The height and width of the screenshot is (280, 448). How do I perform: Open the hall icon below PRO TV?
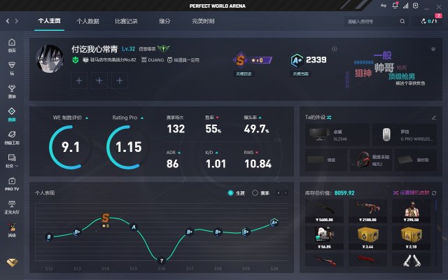coord(12,207)
